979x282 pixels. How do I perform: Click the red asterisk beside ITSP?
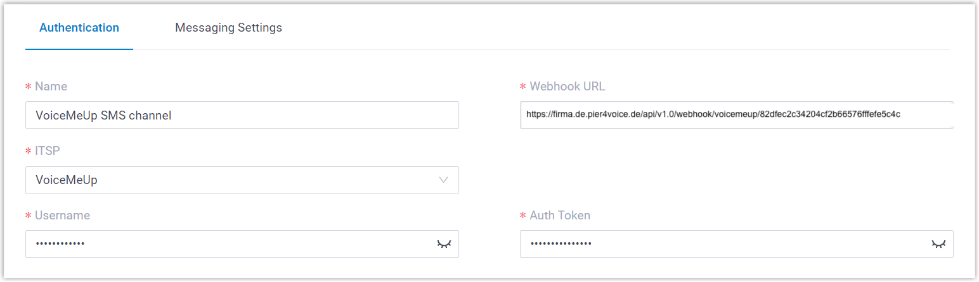pos(28,152)
